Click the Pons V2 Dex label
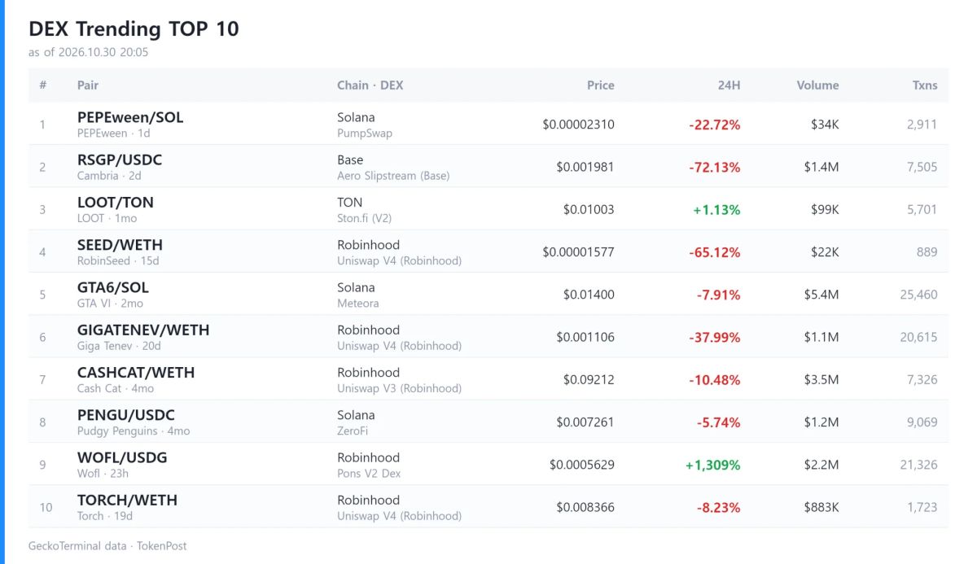Viewport: 977px width, 564px height. click(369, 473)
